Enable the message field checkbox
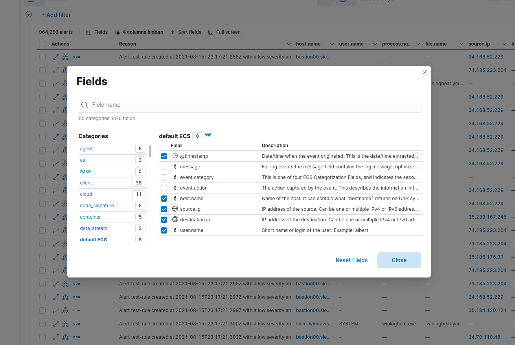The image size is (515, 345). [x=164, y=167]
